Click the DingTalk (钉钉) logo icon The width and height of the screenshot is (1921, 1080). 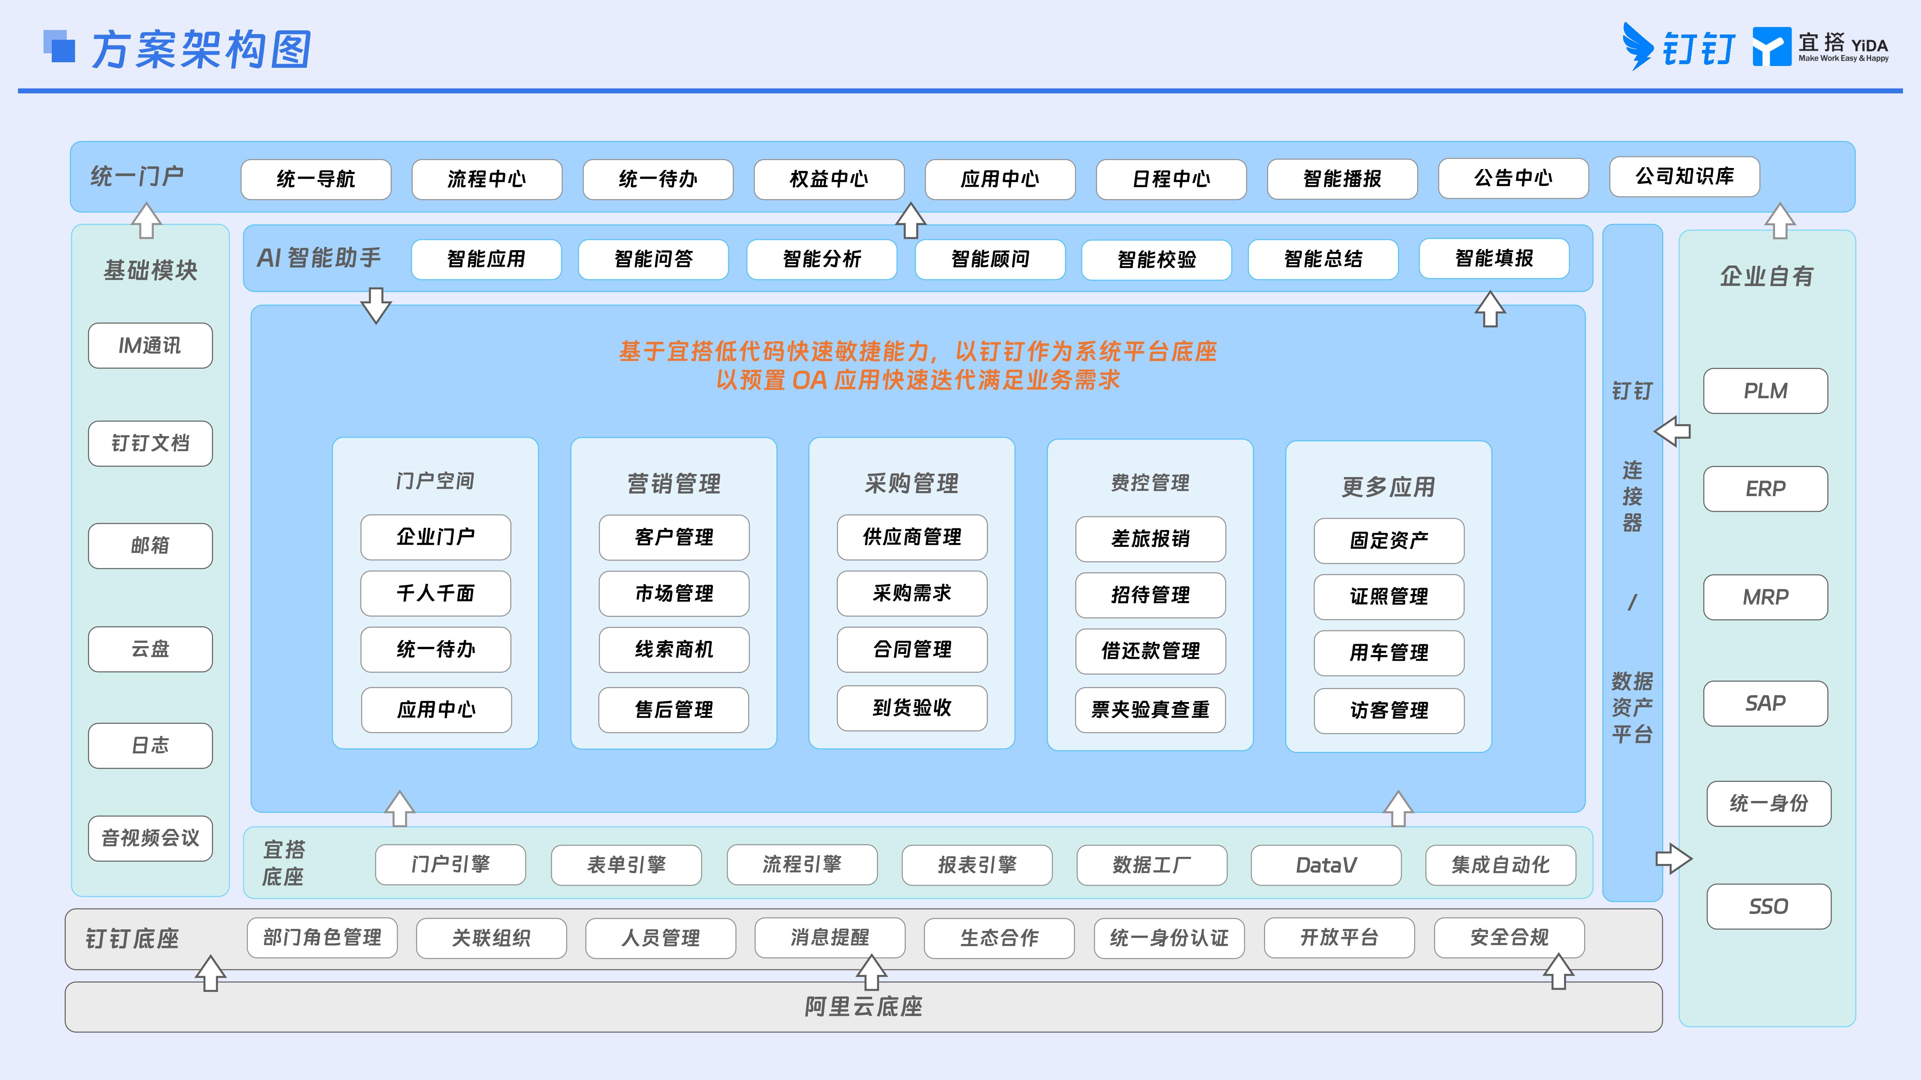pyautogui.click(x=1638, y=46)
